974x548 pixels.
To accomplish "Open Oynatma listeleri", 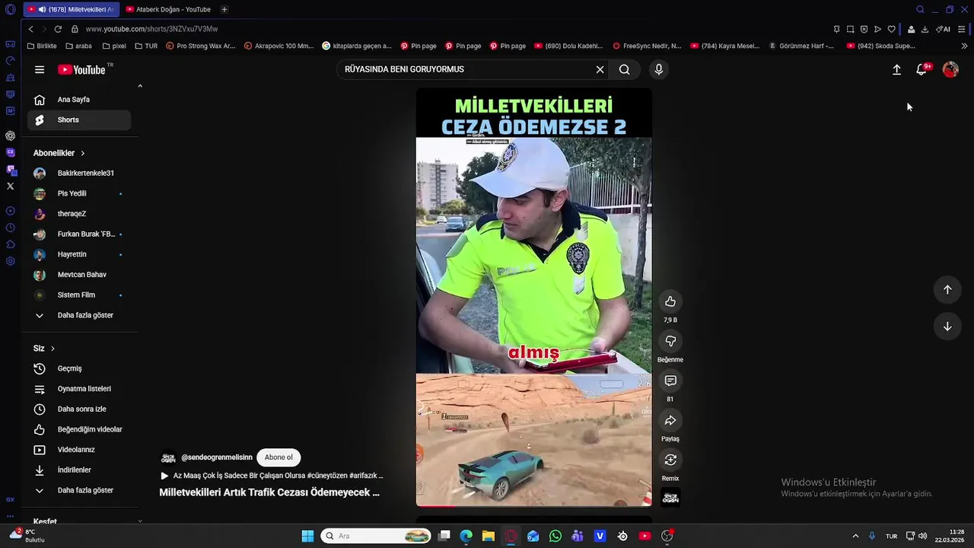I will (79, 389).
